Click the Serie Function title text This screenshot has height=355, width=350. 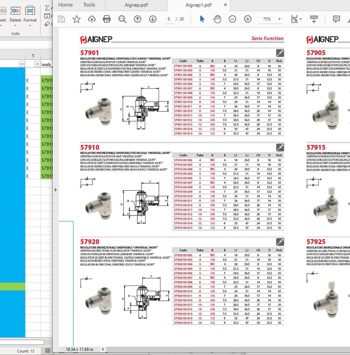coord(267,38)
